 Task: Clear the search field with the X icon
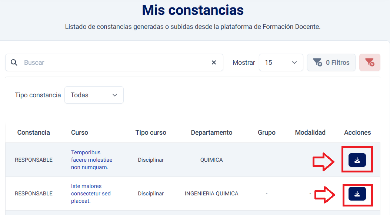[x=214, y=63]
